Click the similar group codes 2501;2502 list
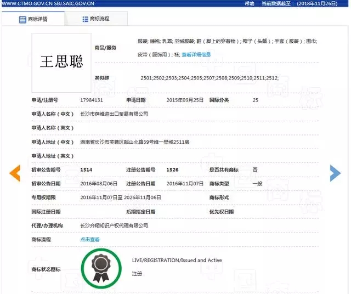The width and height of the screenshot is (351, 294). 210,78
